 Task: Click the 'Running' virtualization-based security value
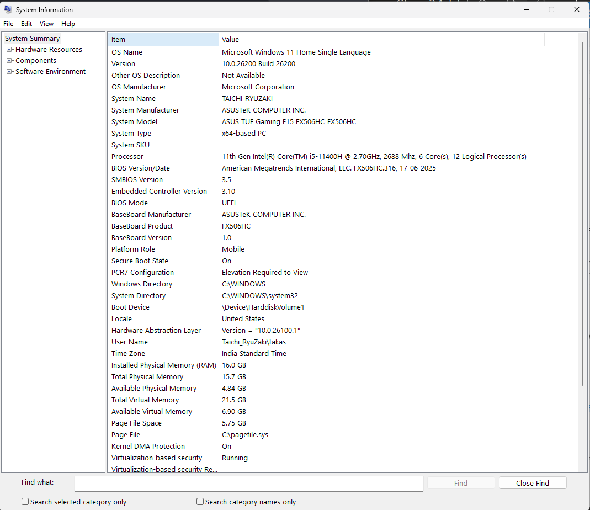coord(235,458)
